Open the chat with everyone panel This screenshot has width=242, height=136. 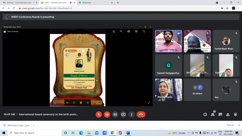[220, 115]
